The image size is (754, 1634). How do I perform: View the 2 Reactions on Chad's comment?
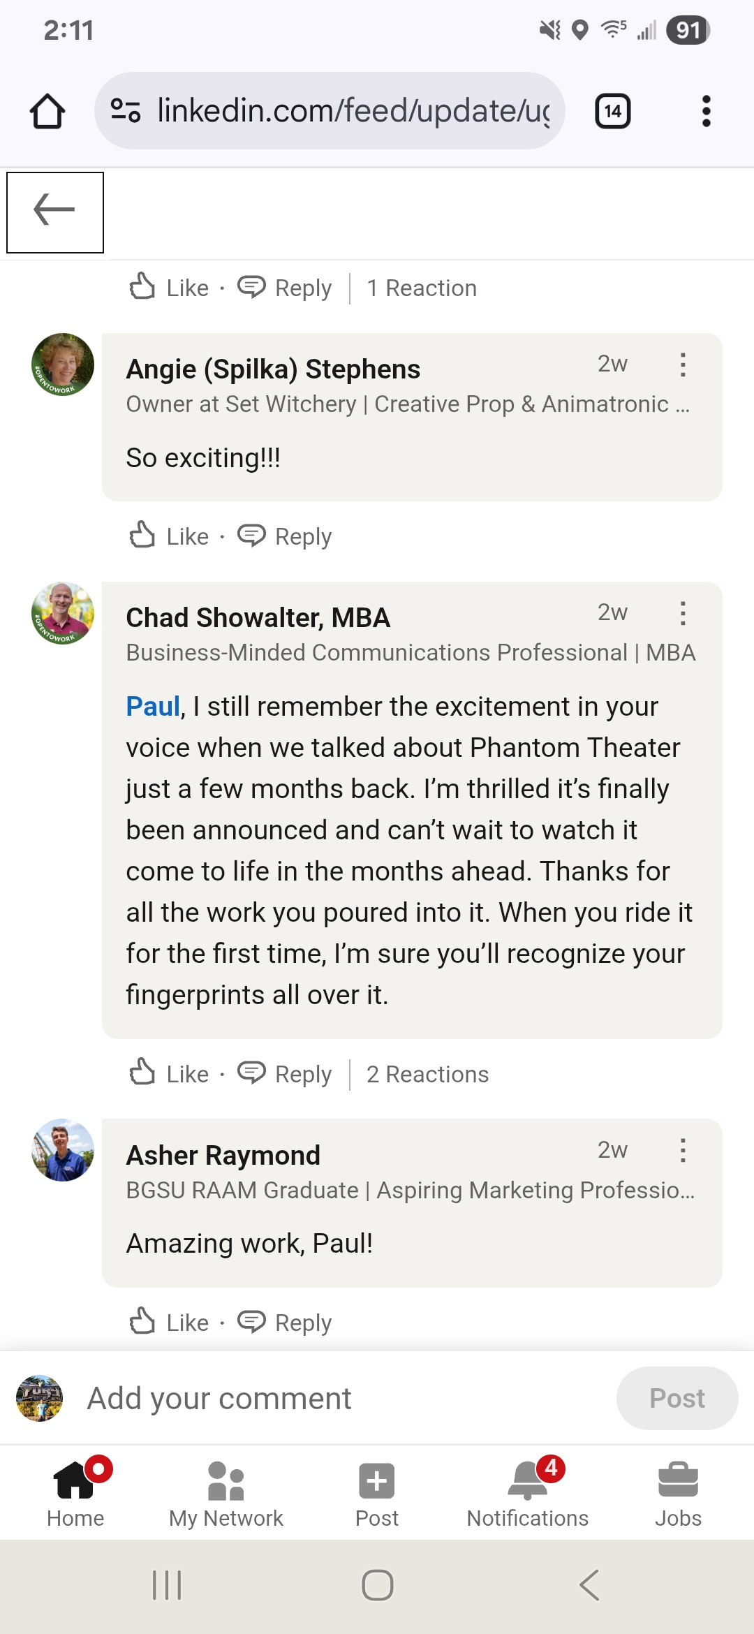[x=427, y=1074]
